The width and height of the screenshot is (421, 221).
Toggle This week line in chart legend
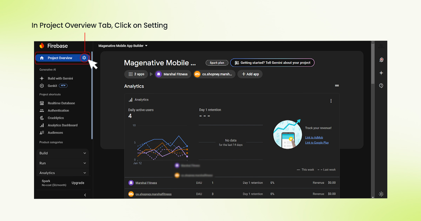click(x=305, y=169)
